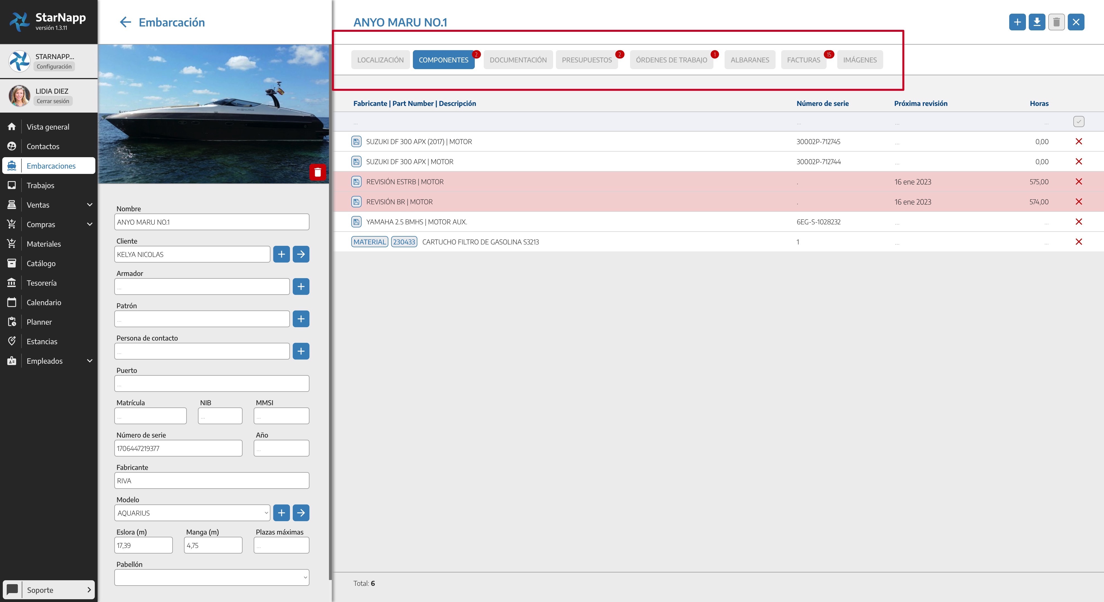Image resolution: width=1104 pixels, height=602 pixels.
Task: Delete the boat photo with red trash icon
Action: click(318, 172)
